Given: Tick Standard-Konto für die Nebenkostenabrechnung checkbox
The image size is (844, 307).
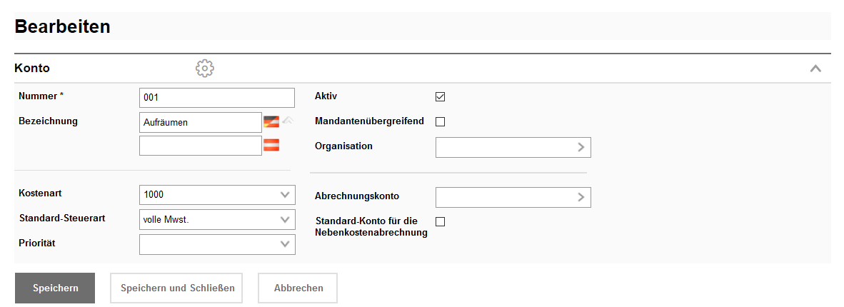Looking at the screenshot, I should tap(440, 222).
